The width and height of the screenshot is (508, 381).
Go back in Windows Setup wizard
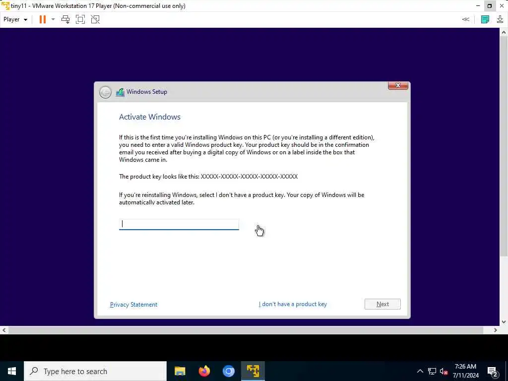(105, 92)
